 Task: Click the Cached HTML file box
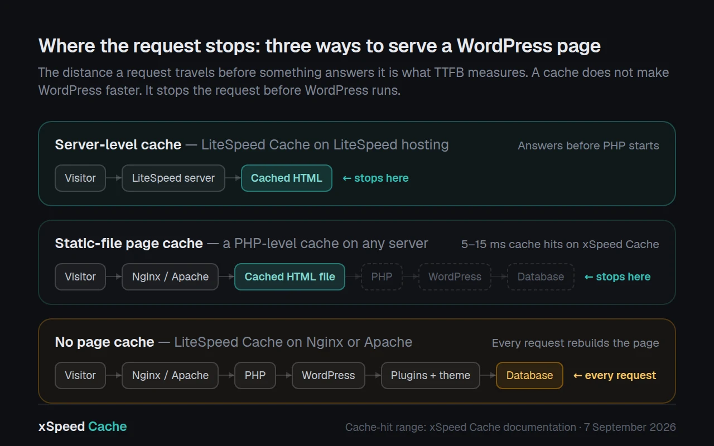coord(290,277)
